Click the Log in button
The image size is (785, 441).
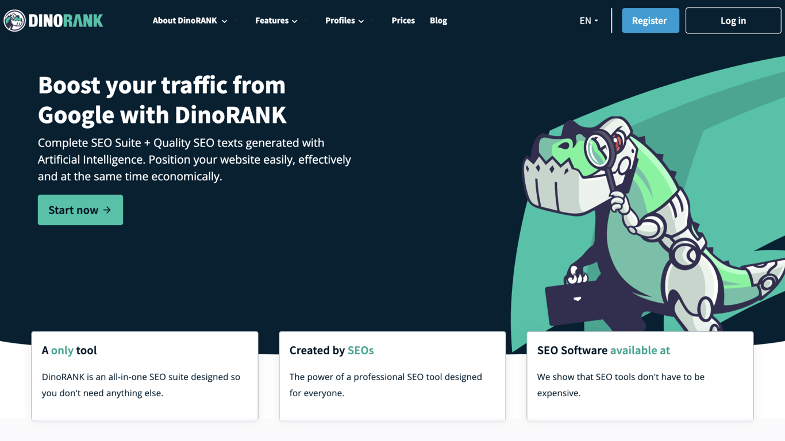point(733,21)
